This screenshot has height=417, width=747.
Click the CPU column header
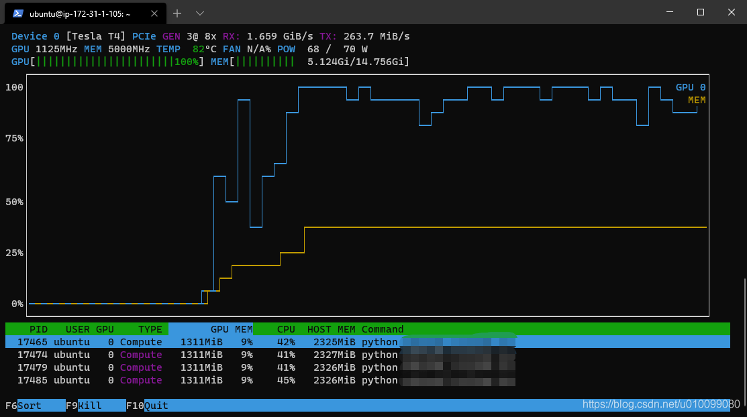(286, 329)
